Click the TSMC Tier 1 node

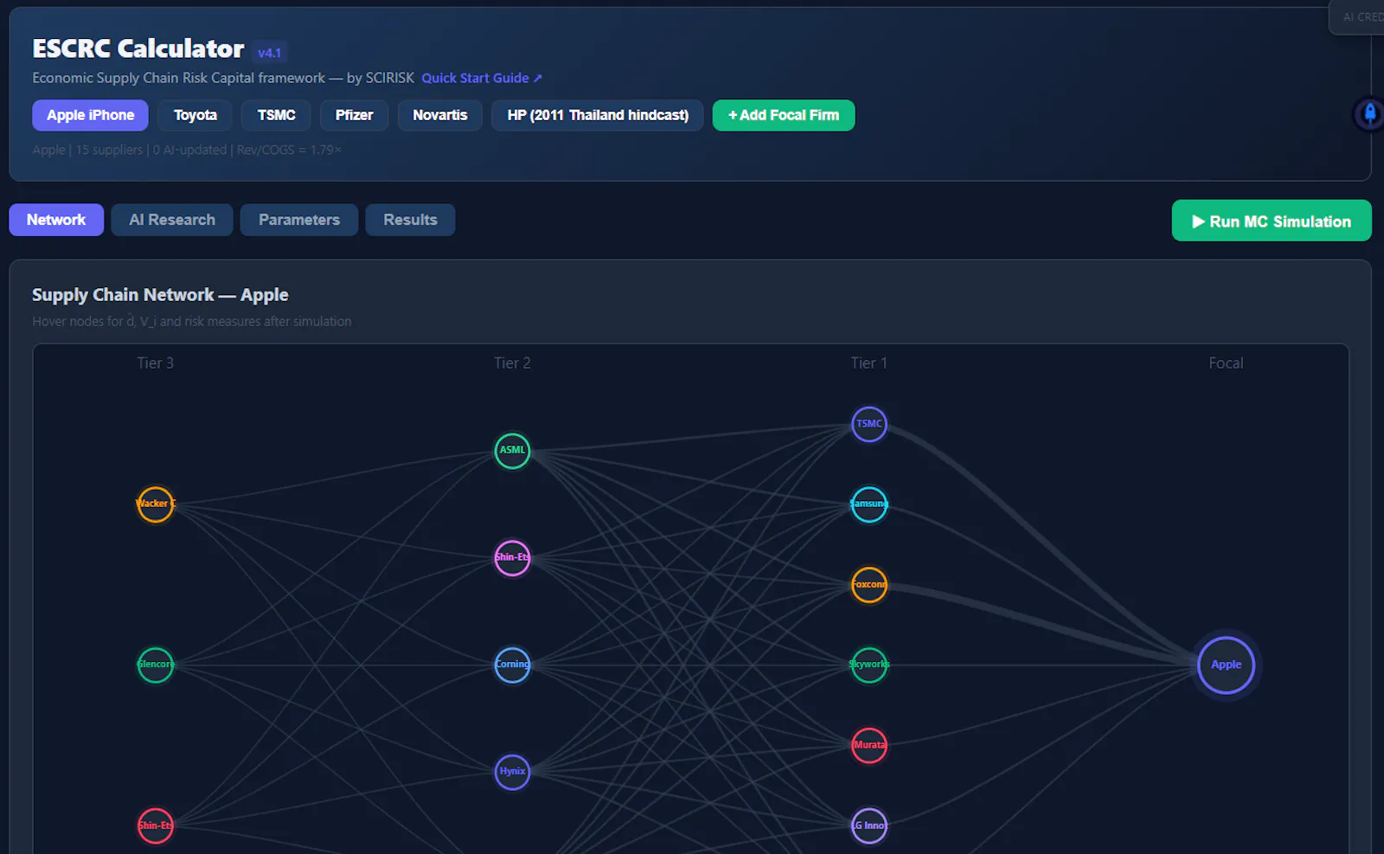click(x=869, y=424)
